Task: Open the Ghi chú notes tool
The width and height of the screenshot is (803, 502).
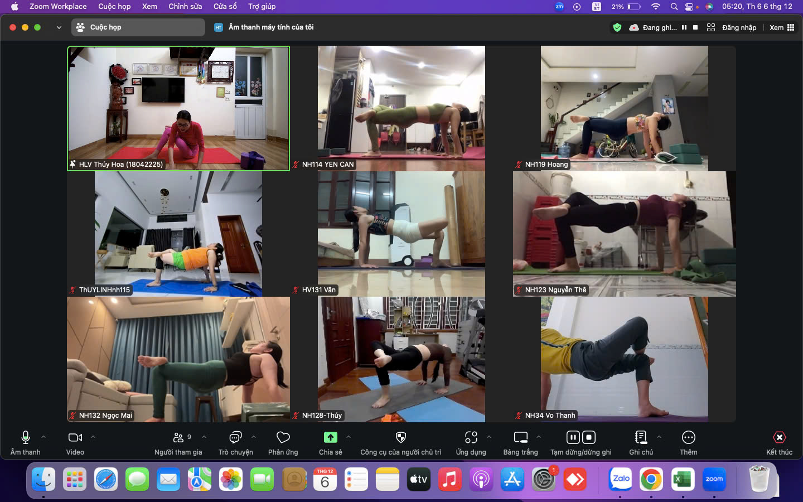Action: click(x=641, y=438)
